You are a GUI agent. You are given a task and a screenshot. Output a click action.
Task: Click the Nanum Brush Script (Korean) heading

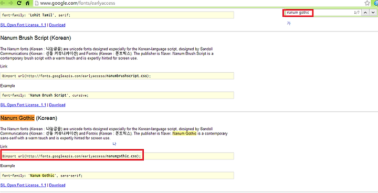click(36, 38)
